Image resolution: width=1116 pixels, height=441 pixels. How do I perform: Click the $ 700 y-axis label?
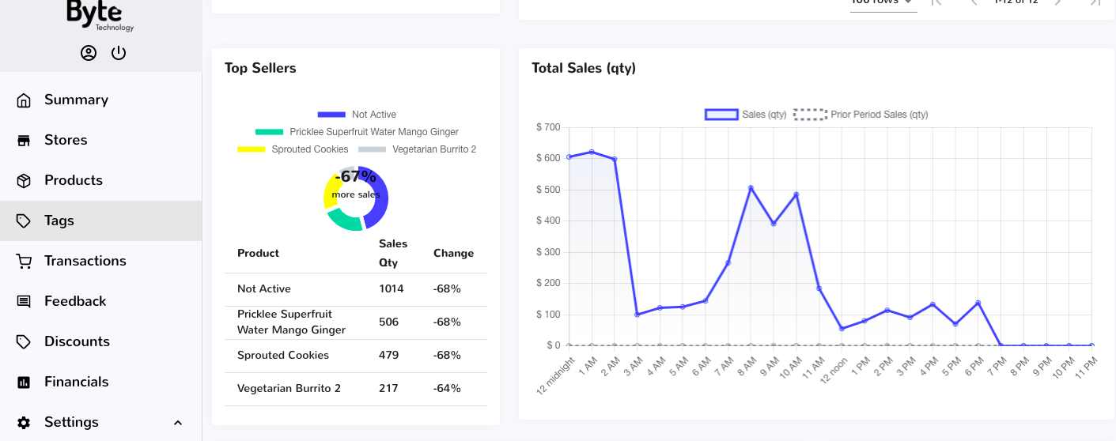548,127
